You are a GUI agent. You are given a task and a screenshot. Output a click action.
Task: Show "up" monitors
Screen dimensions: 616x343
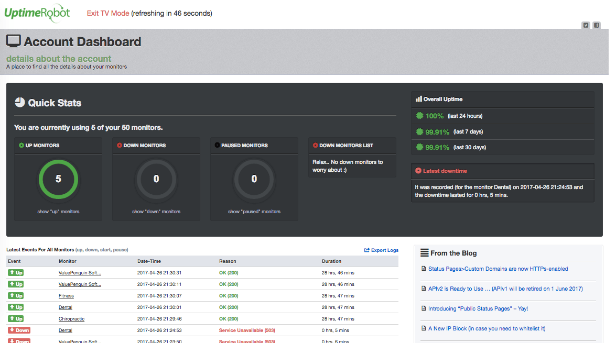58,212
